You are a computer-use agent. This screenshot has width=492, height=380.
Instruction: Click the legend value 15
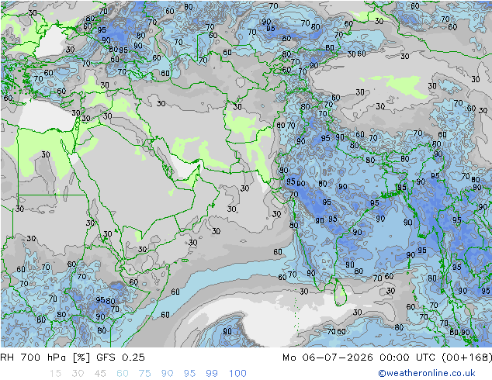(55, 374)
